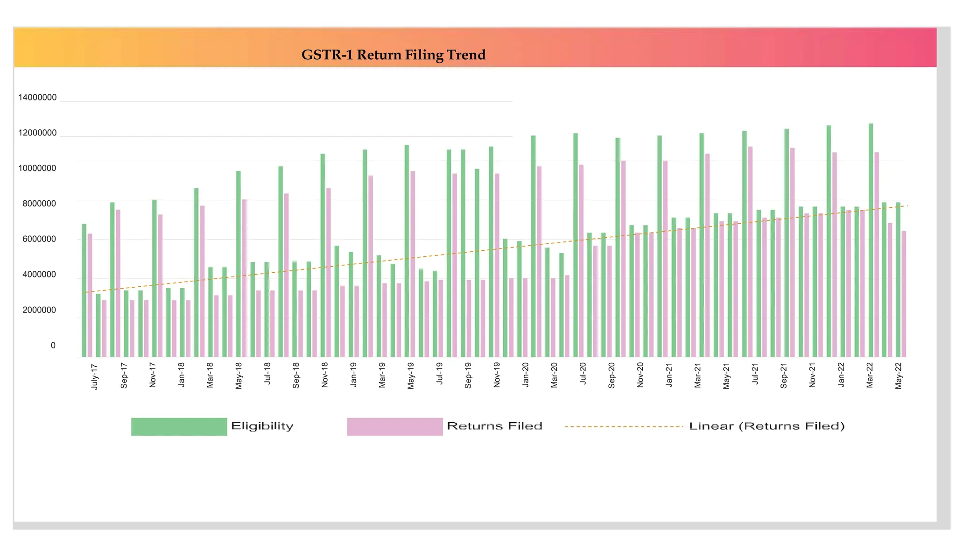Click the 8000000 y-axis label

click(x=39, y=204)
